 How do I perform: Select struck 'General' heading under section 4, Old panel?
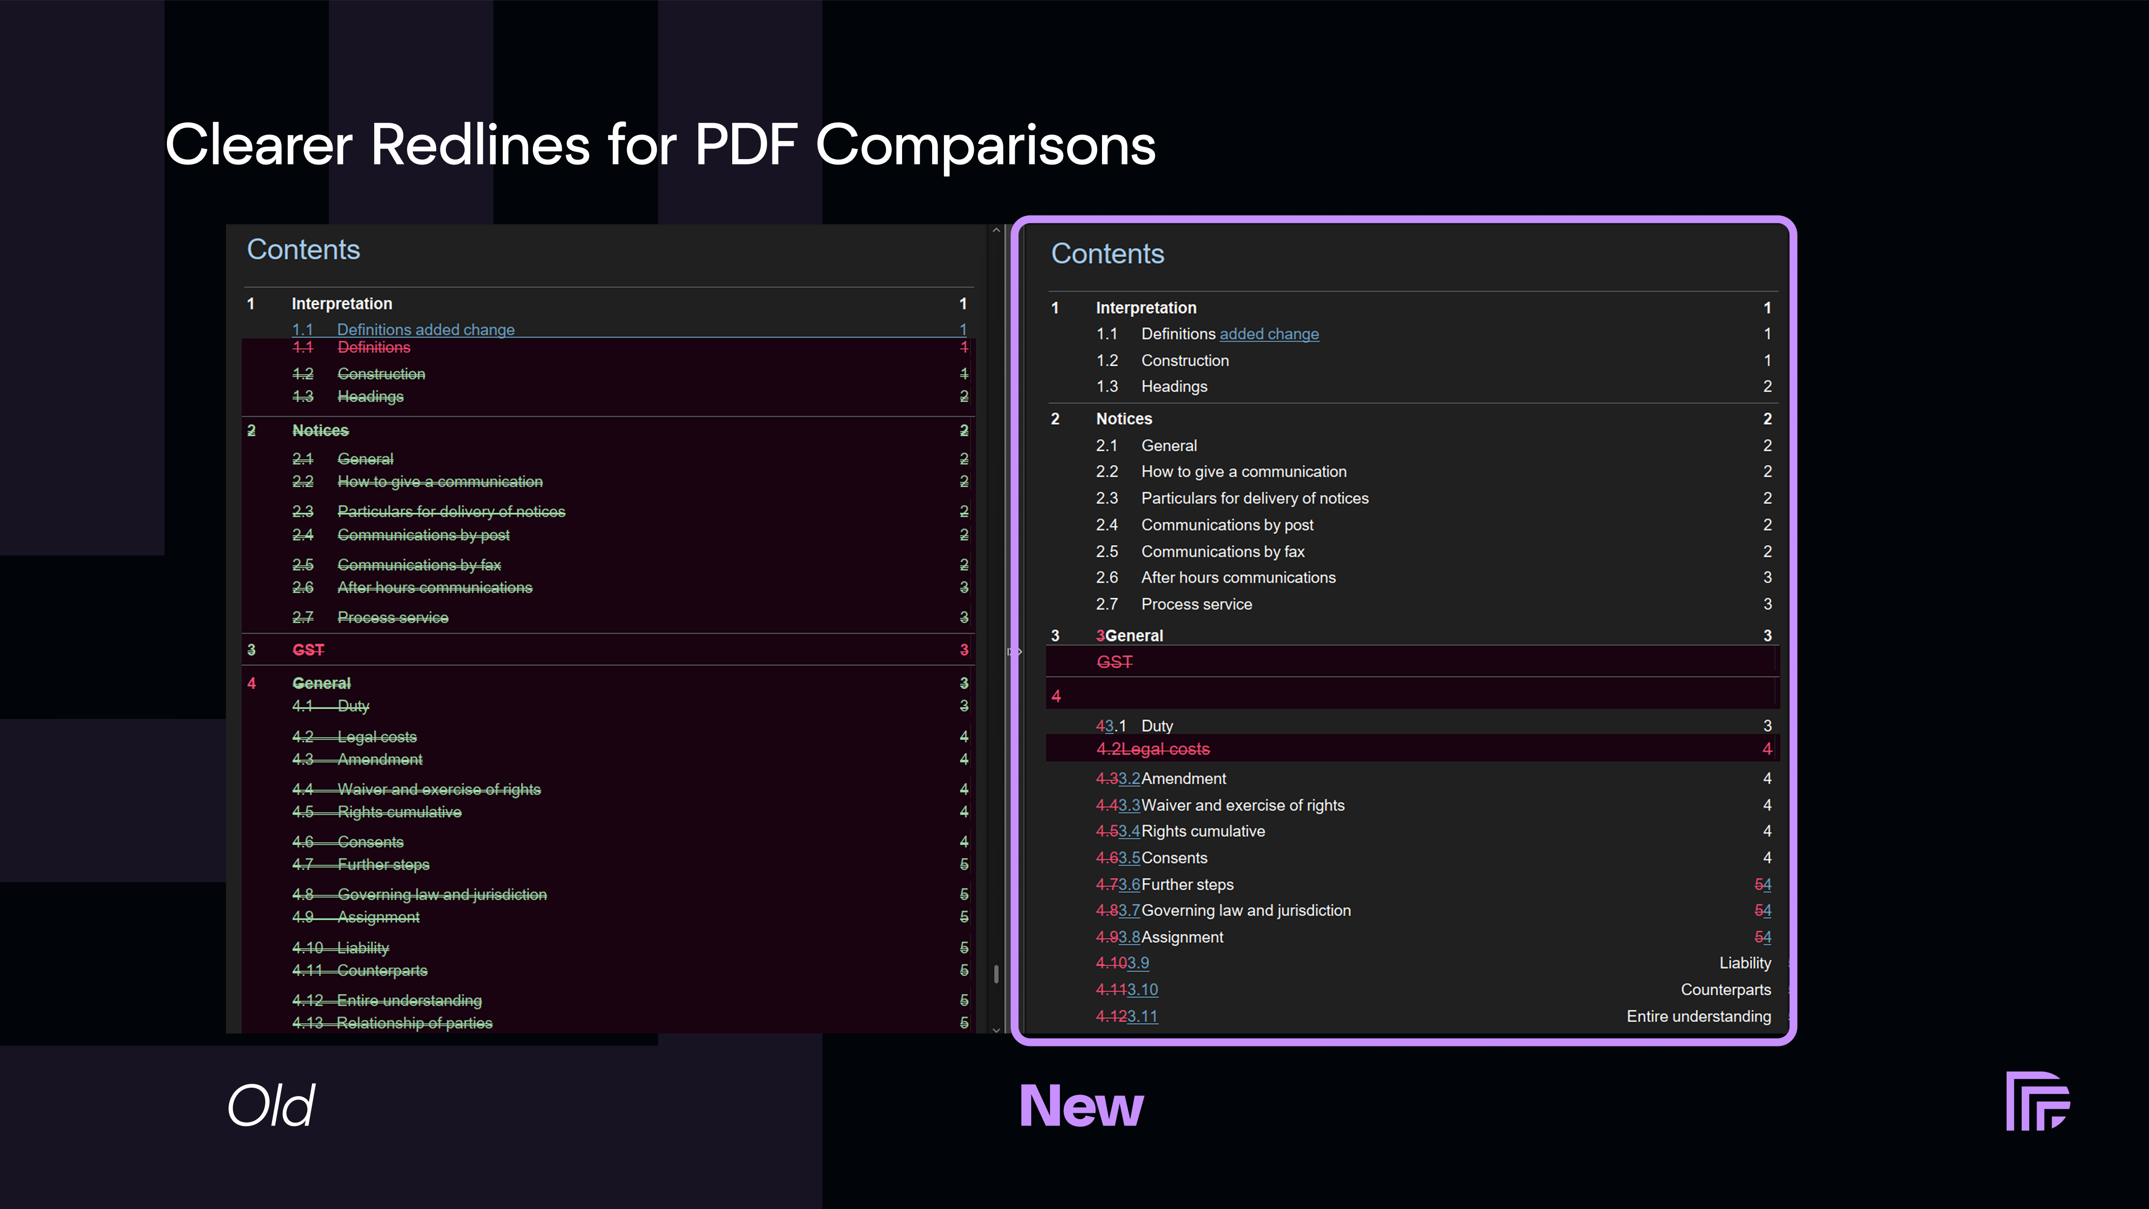[x=321, y=684]
